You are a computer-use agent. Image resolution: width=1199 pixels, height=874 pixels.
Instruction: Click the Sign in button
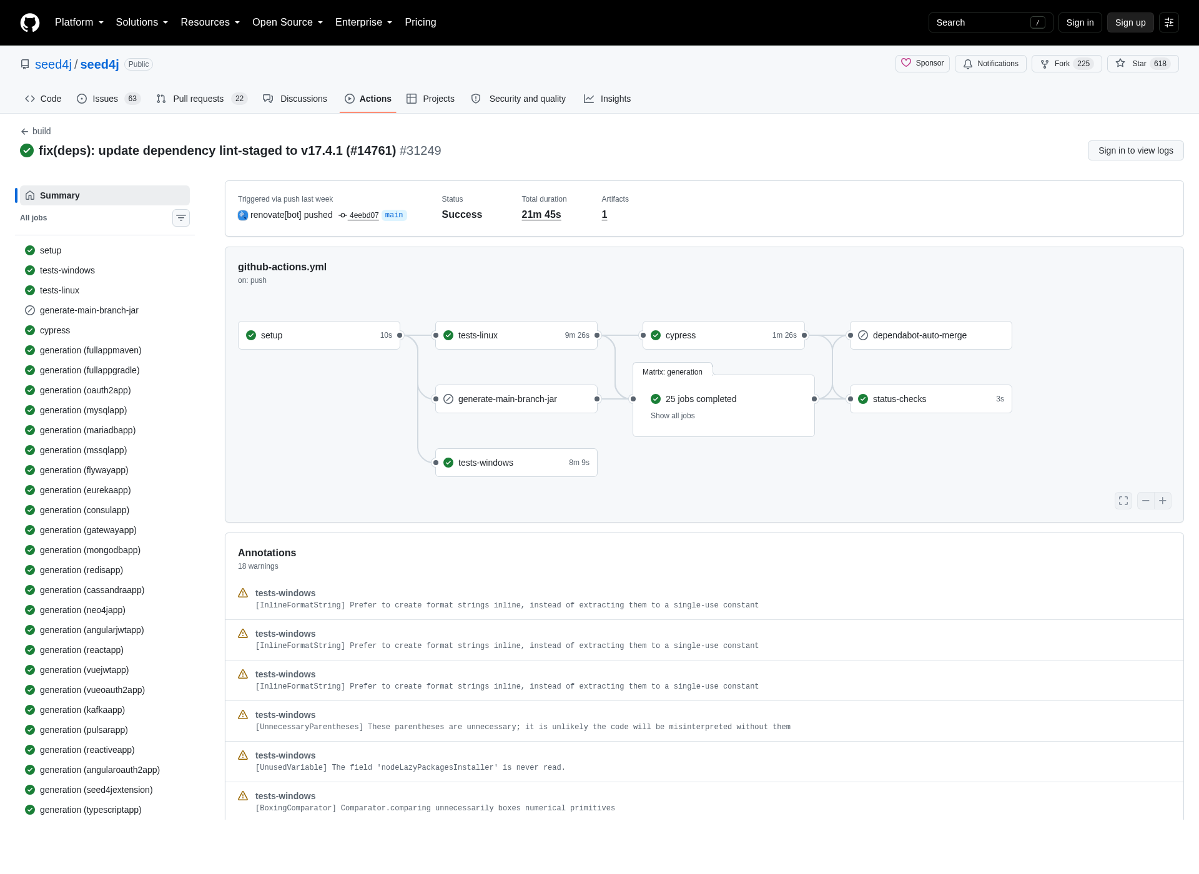(x=1080, y=22)
